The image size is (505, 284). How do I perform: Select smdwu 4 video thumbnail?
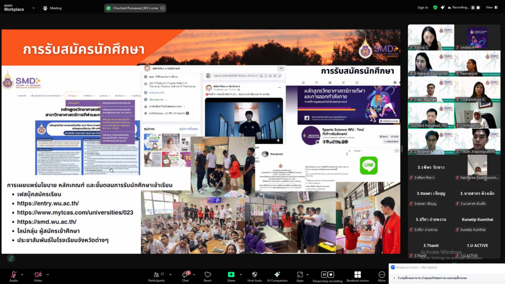pyautogui.click(x=477, y=37)
